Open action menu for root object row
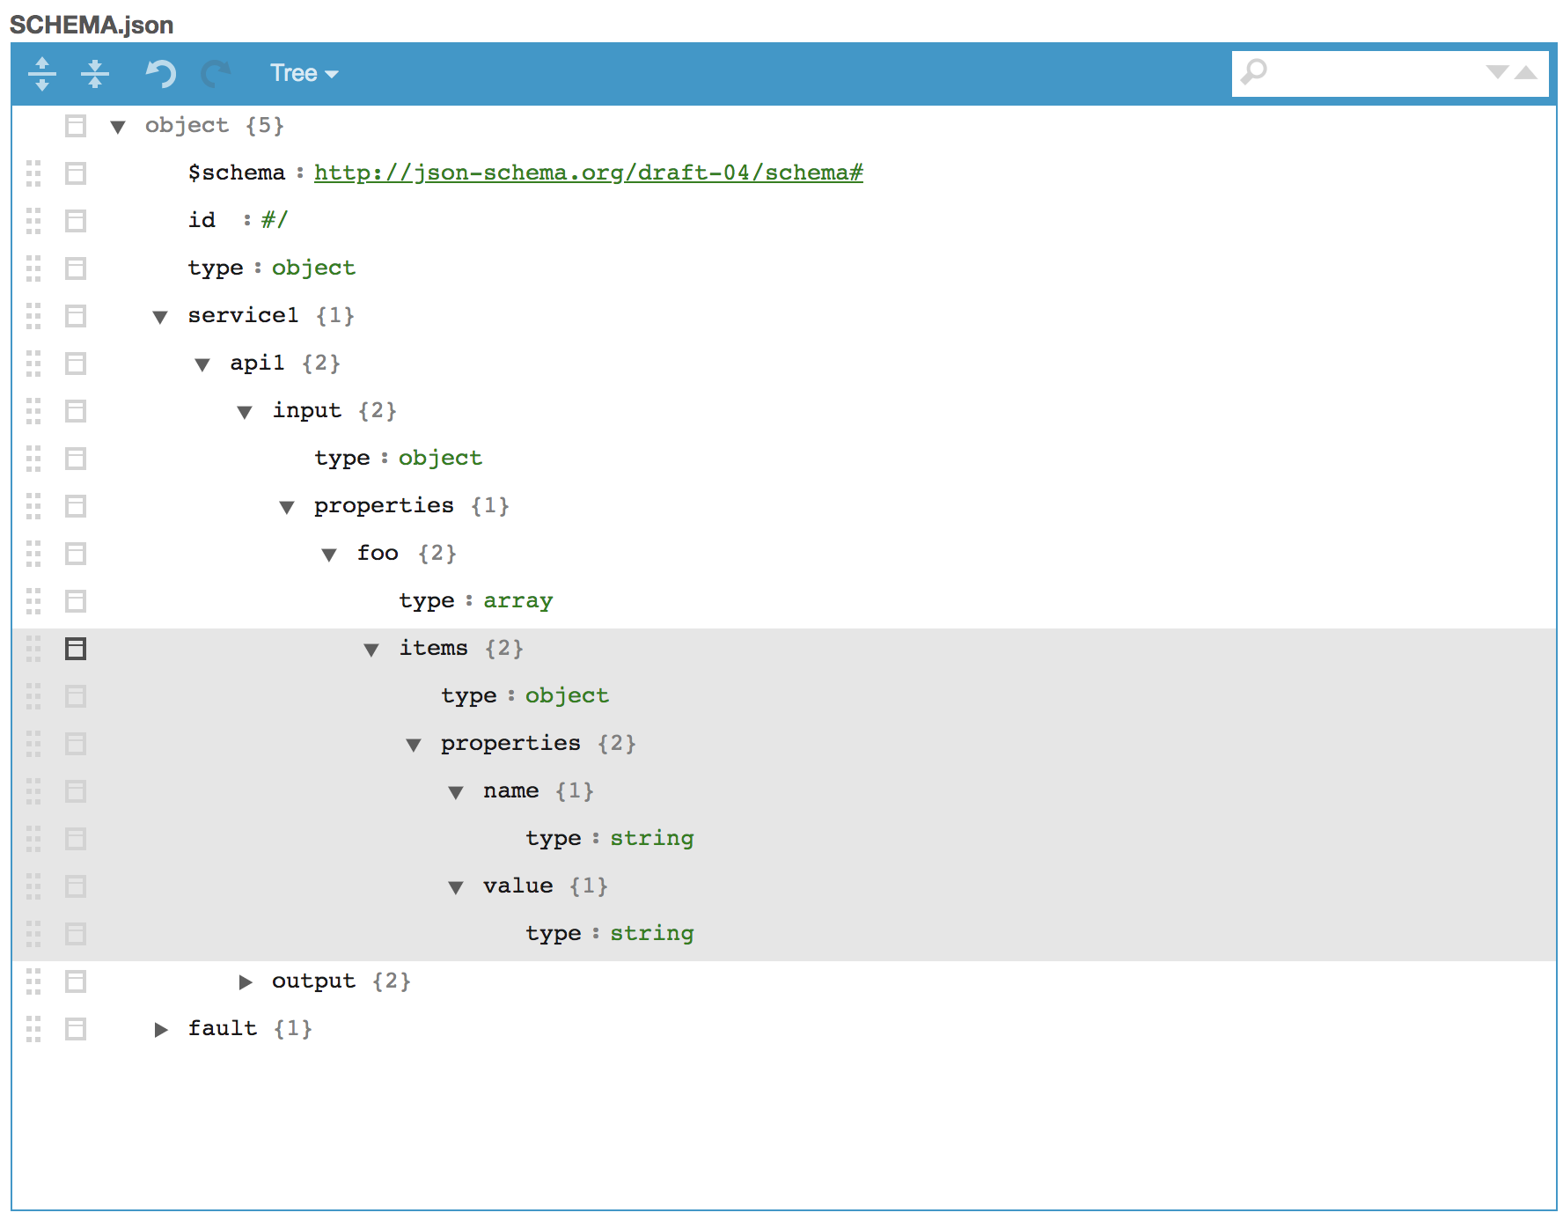1563x1220 pixels. tap(76, 126)
